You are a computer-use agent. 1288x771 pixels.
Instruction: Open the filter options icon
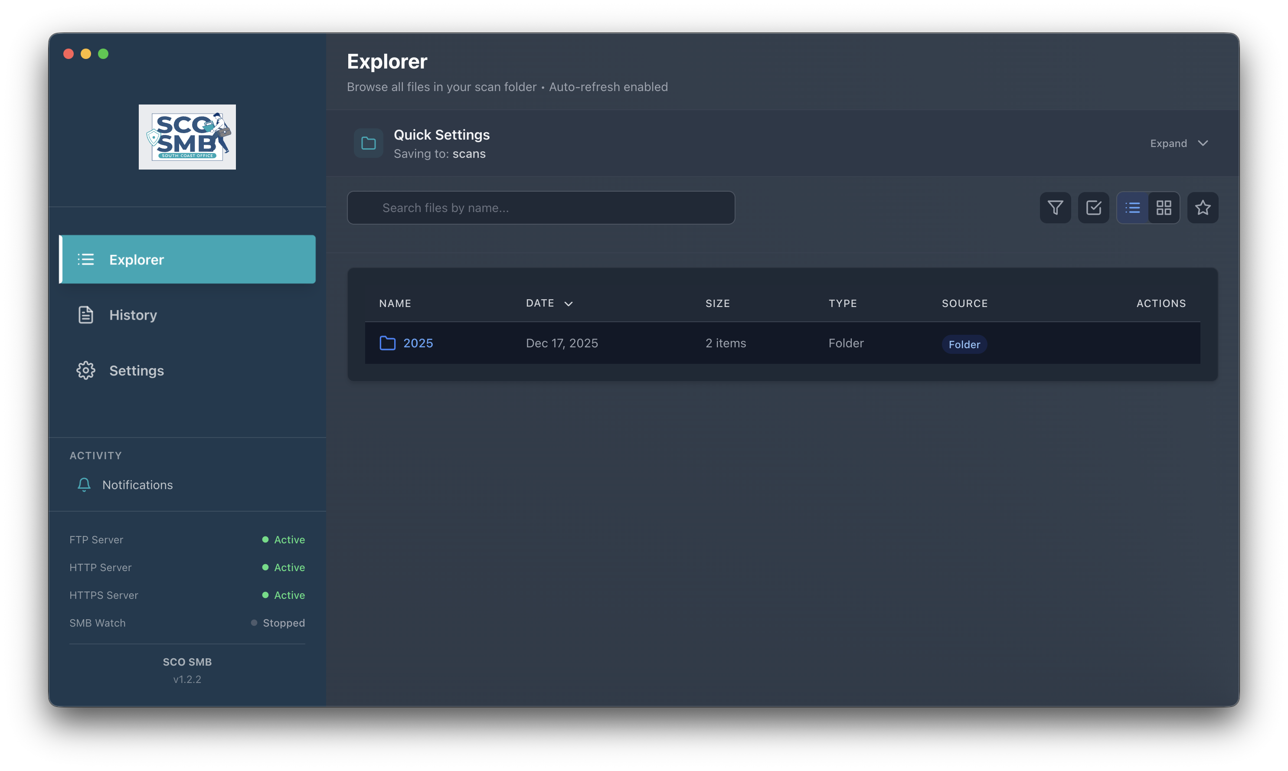click(x=1055, y=208)
